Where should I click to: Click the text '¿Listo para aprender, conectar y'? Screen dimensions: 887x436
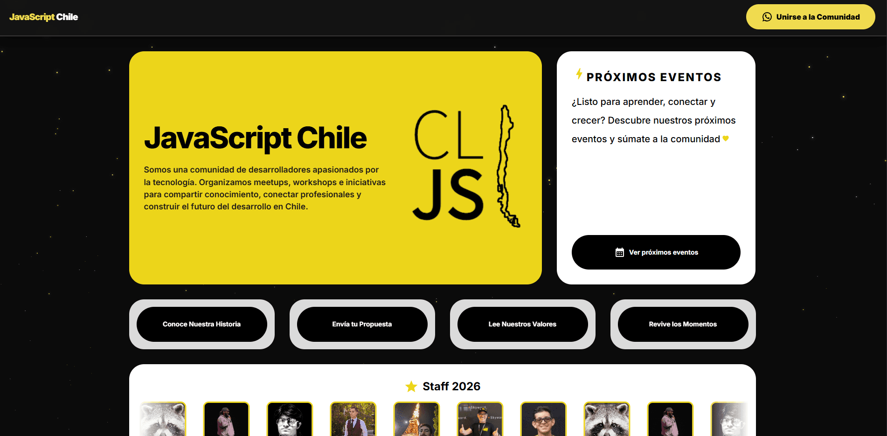pos(644,102)
